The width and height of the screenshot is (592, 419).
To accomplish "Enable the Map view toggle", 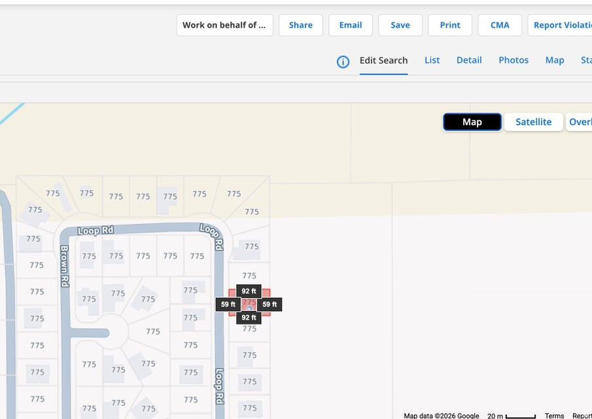I will click(472, 122).
